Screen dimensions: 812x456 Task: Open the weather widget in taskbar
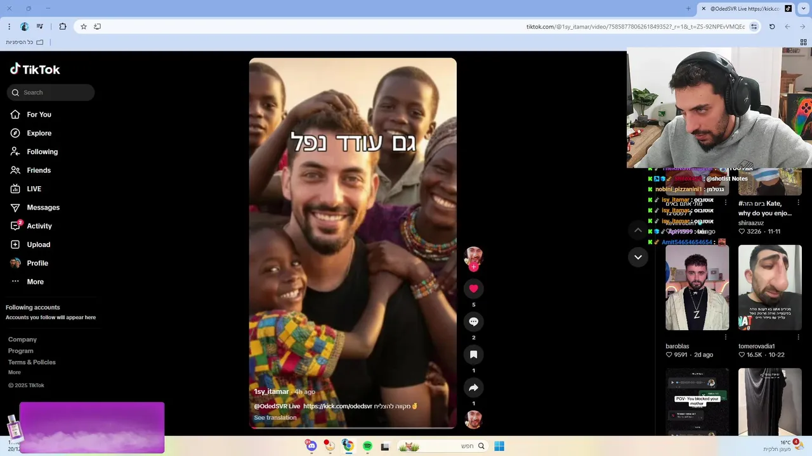(783, 446)
